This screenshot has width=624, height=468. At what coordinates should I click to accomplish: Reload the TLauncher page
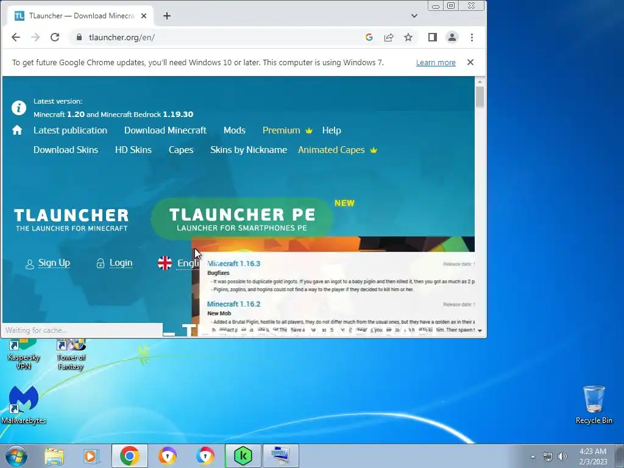(55, 37)
